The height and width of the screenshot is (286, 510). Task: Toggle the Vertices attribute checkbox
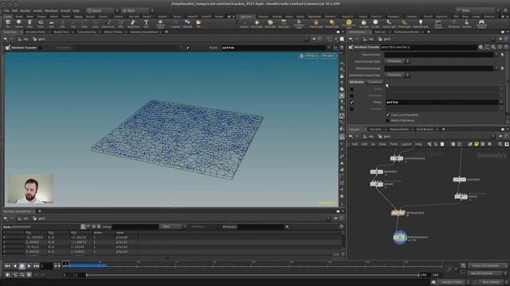(351, 109)
